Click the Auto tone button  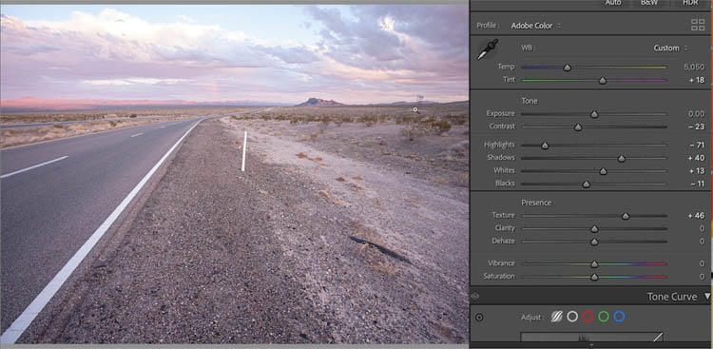(x=613, y=3)
